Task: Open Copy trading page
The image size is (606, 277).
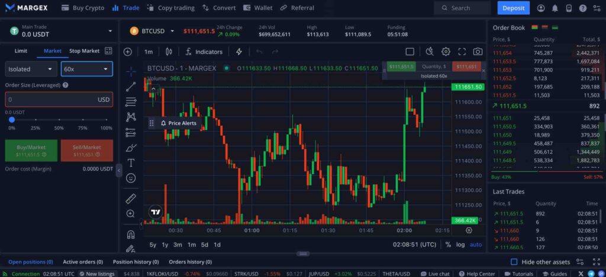Action: [170, 8]
